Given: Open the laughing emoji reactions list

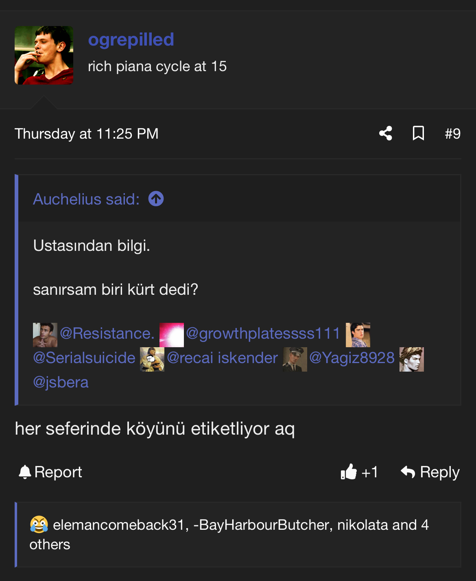Looking at the screenshot, I should (x=39, y=524).
